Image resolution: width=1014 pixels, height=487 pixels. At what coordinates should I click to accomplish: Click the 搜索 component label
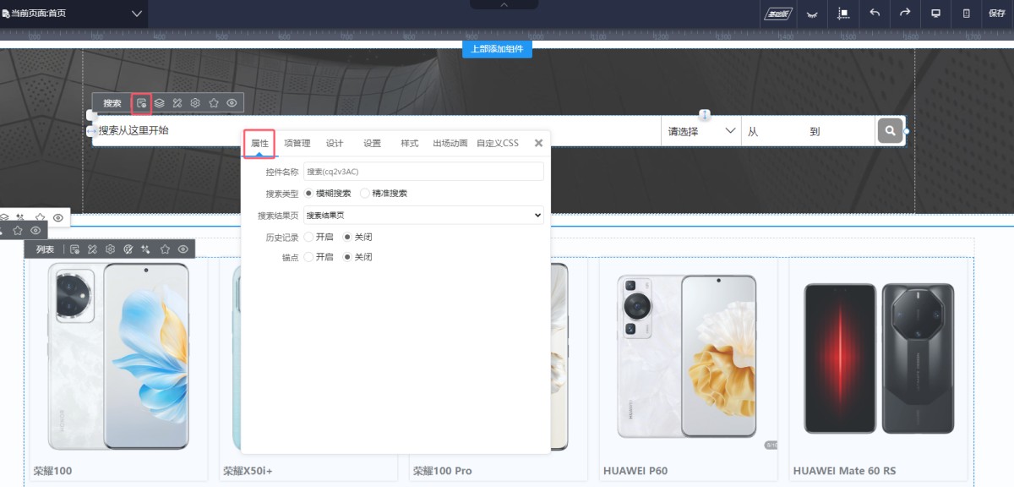tap(112, 103)
